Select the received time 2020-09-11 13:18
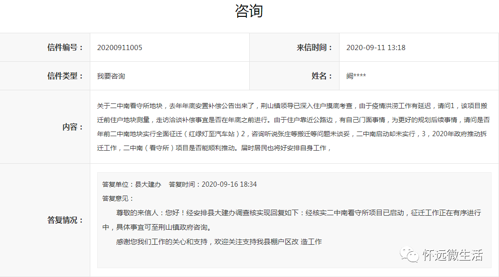Image resolution: width=499 pixels, height=277 pixels. [376, 48]
